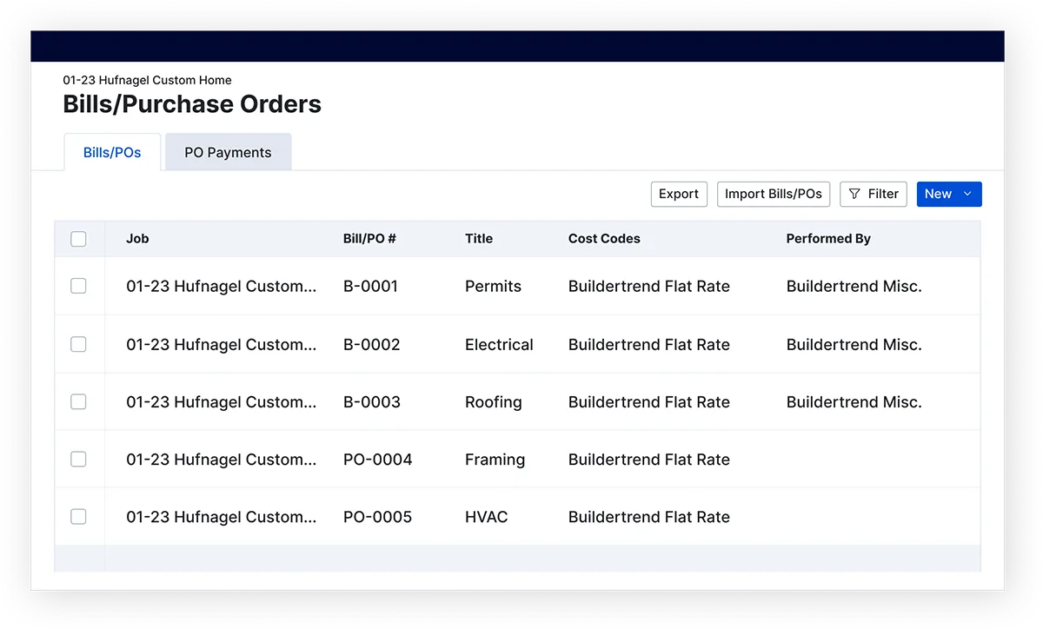The image size is (1043, 629).
Task: Click the funnel icon on Filter button
Action: coord(854,195)
